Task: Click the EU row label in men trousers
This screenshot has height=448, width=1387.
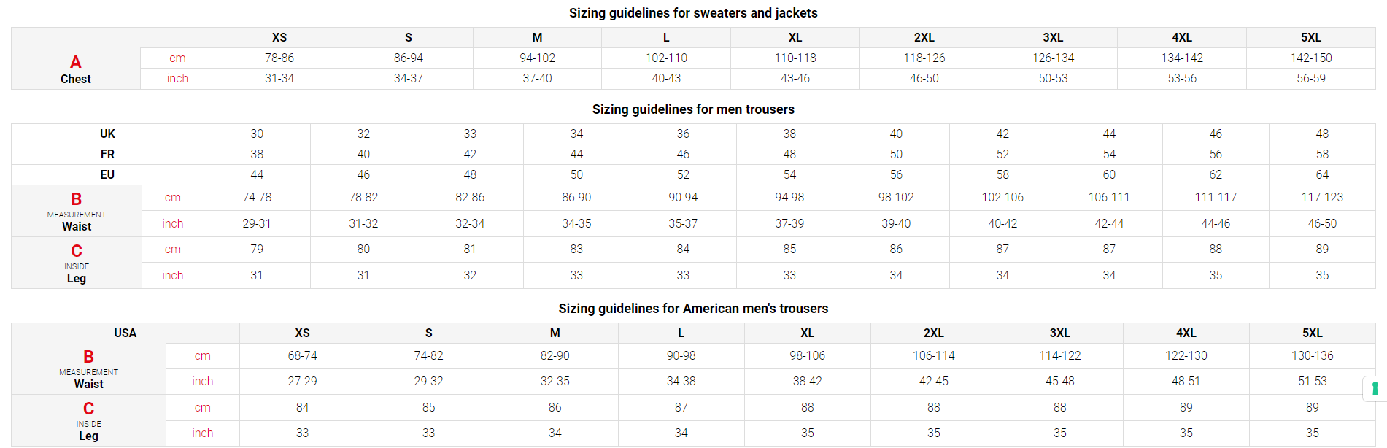Action: 107,175
